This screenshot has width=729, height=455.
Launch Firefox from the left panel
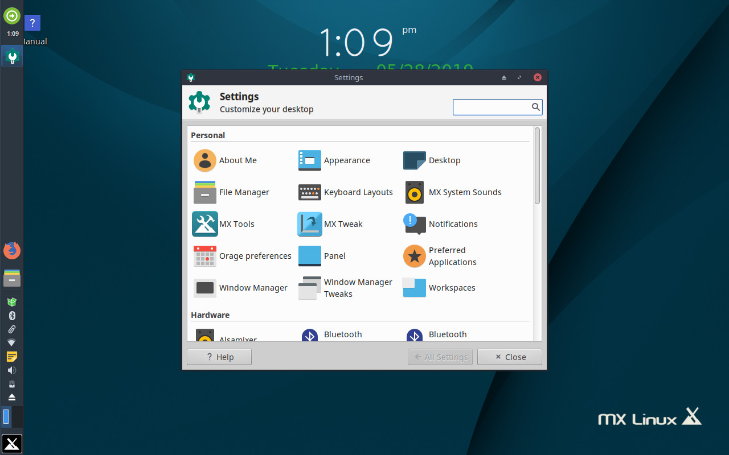point(11,250)
